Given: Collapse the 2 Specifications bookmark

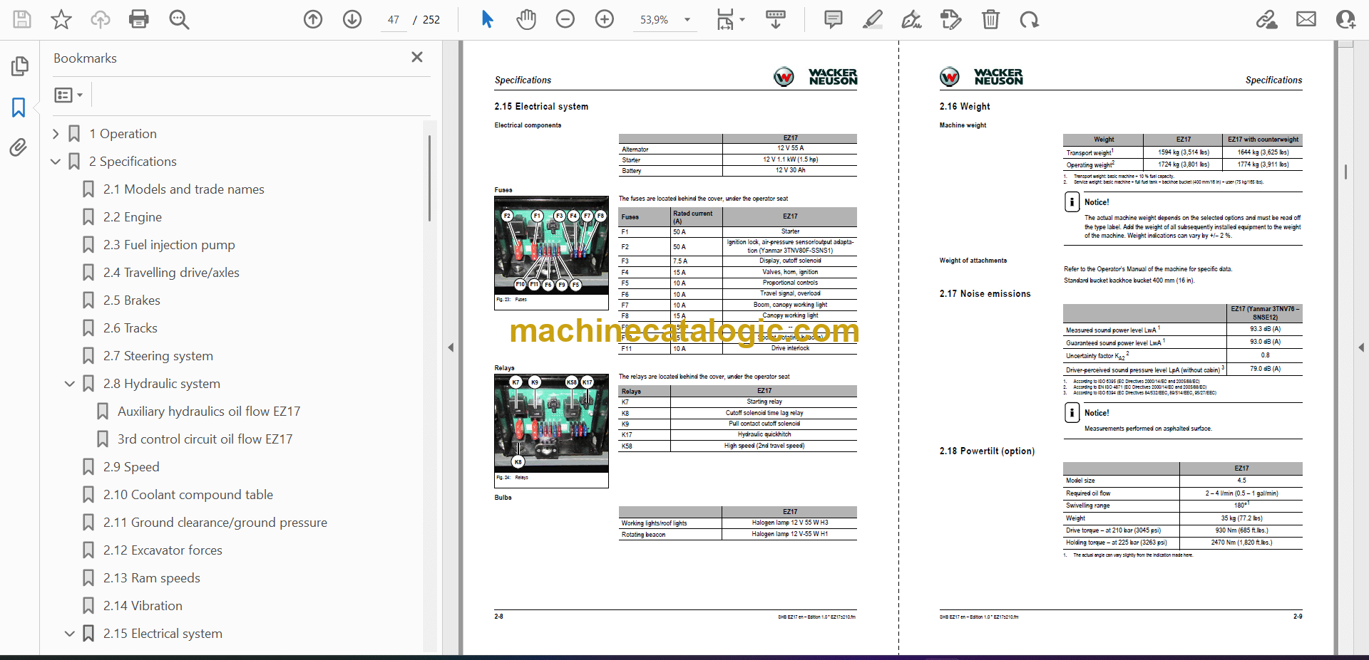Looking at the screenshot, I should coord(56,162).
